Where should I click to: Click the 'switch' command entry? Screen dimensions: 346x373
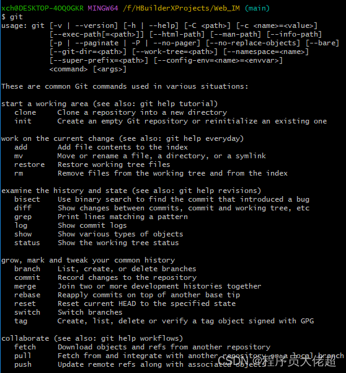point(27,312)
